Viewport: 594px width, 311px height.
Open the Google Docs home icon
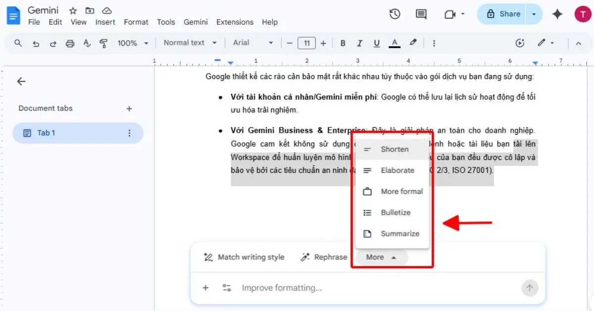coord(13,16)
